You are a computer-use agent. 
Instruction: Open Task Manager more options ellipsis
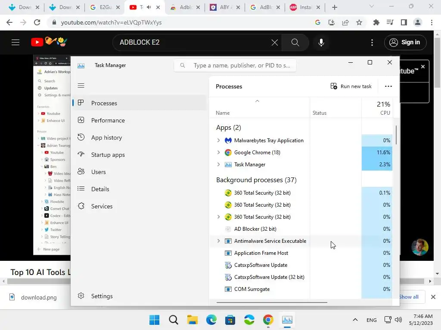pyautogui.click(x=388, y=86)
